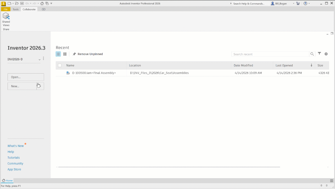Viewport: 335px width, 189px height.
Task: Click location D:\INV_Files_D\2026\Car_Seat\Assemblies
Action: [x=159, y=73]
